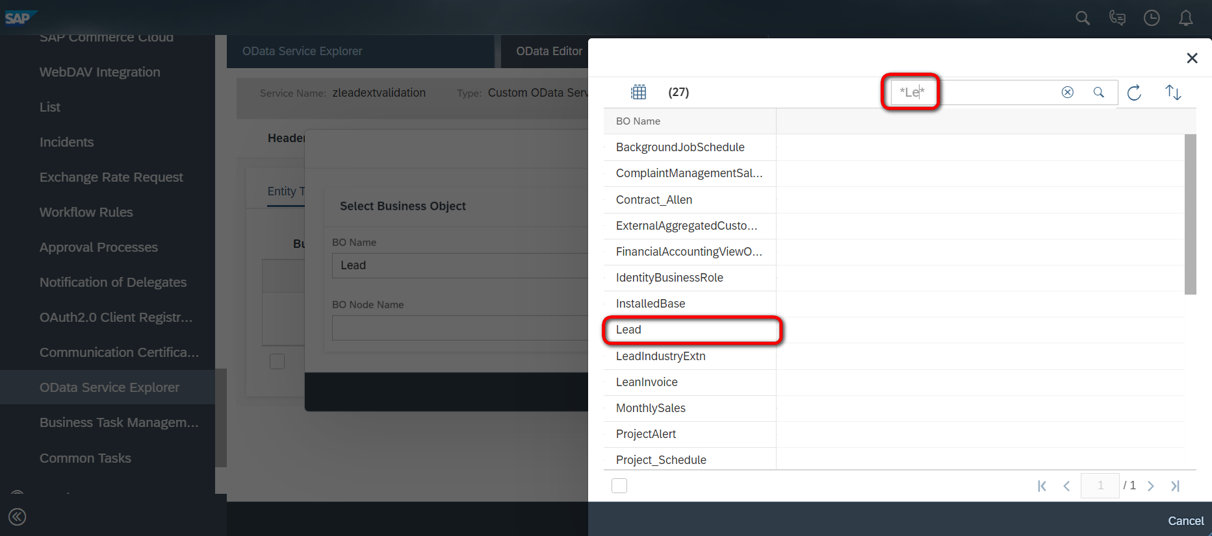Click Cancel in the value help dialog
The width and height of the screenshot is (1212, 536).
[1185, 520]
